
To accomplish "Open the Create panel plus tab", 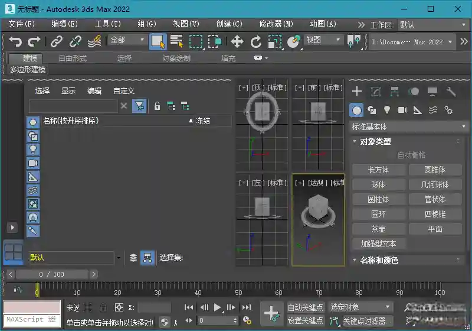I will (x=357, y=91).
